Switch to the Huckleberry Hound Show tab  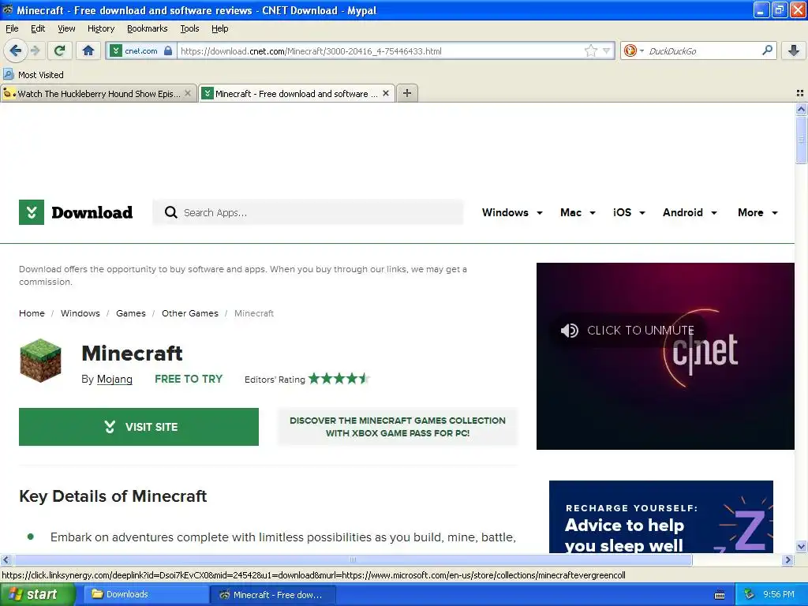[99, 93]
